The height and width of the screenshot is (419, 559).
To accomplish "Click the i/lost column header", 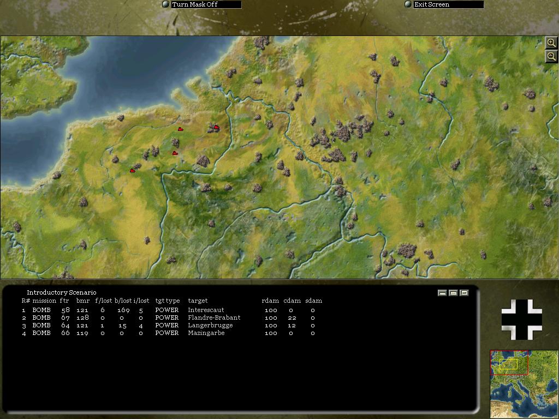I will point(141,301).
